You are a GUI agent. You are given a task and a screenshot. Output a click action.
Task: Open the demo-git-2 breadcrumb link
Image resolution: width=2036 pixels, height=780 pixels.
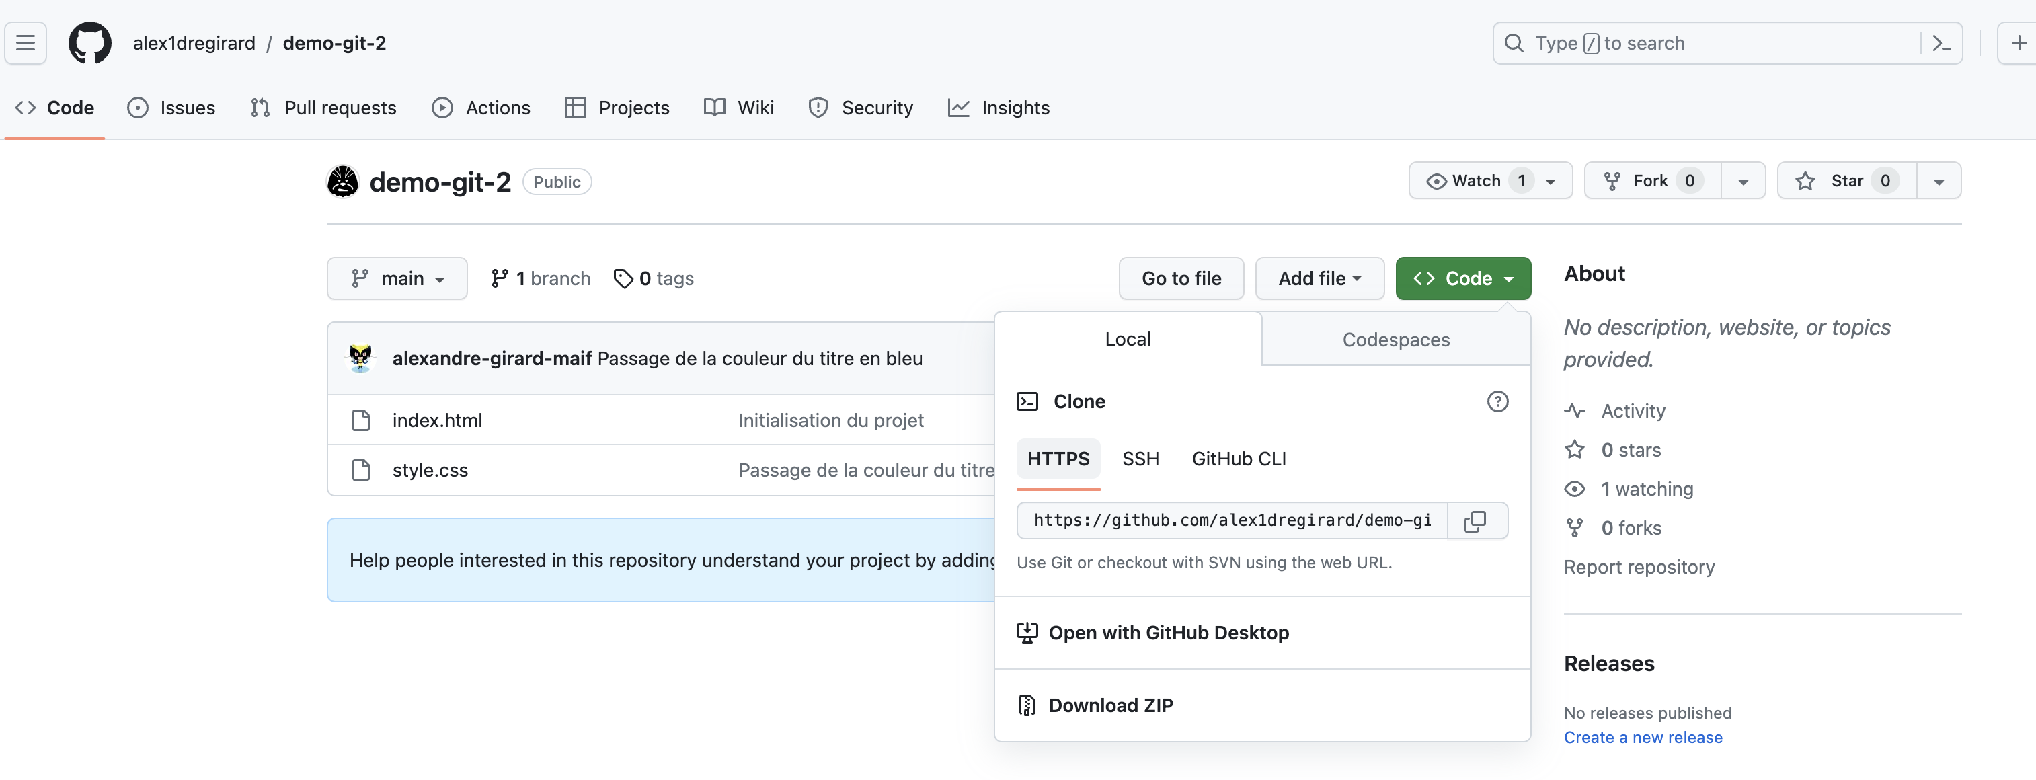tap(334, 42)
